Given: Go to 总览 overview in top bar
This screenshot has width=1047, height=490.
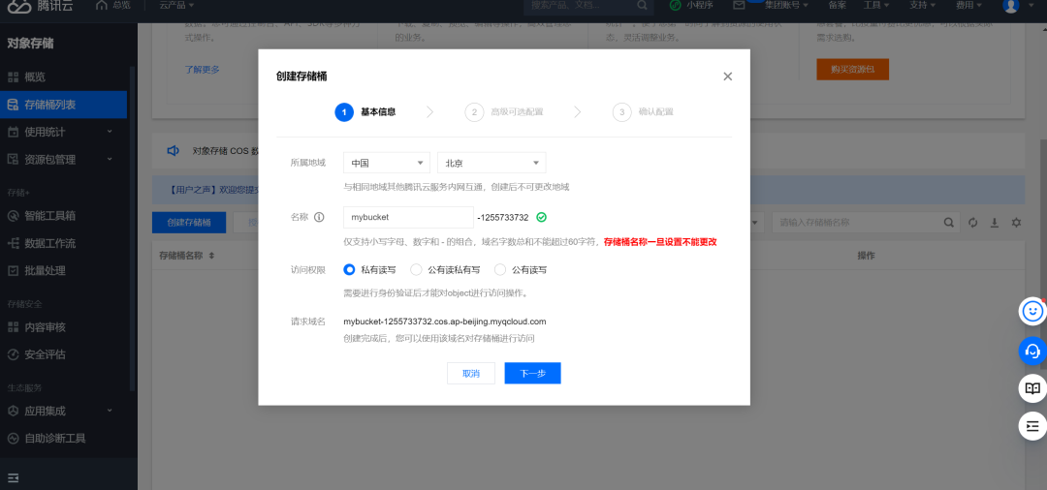Looking at the screenshot, I should (112, 6).
